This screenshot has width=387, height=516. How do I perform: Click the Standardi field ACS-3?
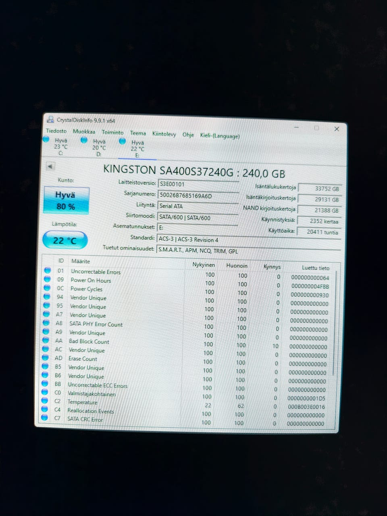tap(248, 240)
